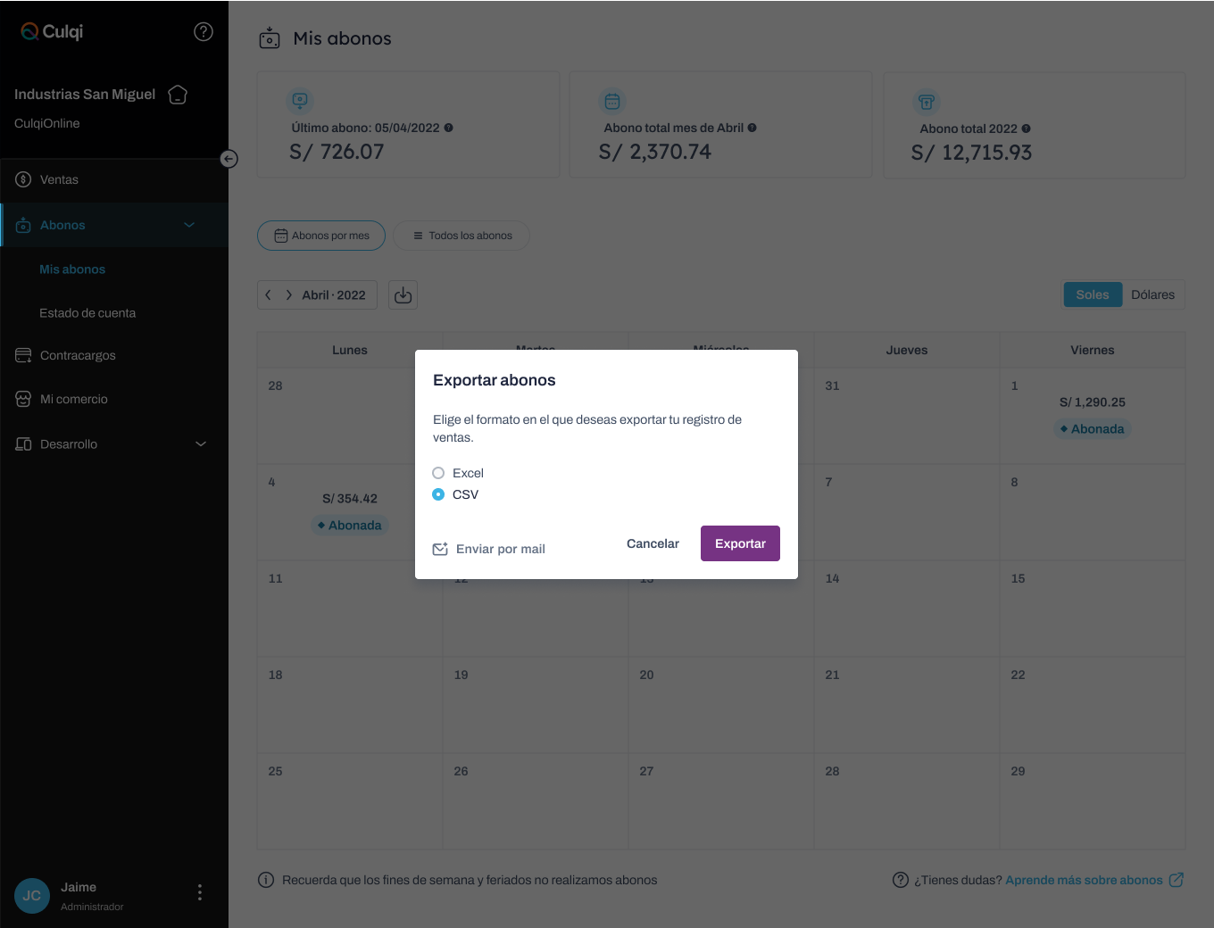Viewport: 1214px width, 928px height.
Task: Select the Excel format radio button
Action: coord(438,473)
